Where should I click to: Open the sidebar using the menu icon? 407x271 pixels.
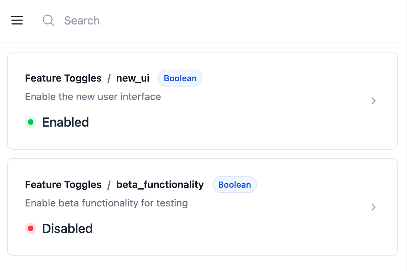tap(17, 20)
